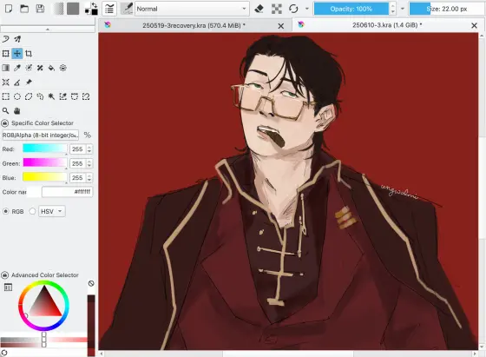
Task: Click the Blue value spin arrows
Action: 89,178
